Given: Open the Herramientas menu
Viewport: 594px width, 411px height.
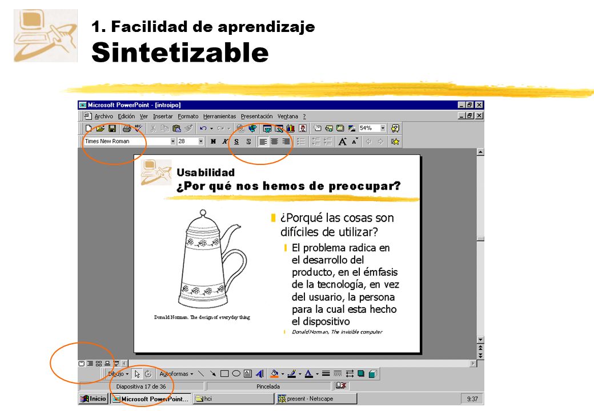Looking at the screenshot, I should pyautogui.click(x=219, y=116).
